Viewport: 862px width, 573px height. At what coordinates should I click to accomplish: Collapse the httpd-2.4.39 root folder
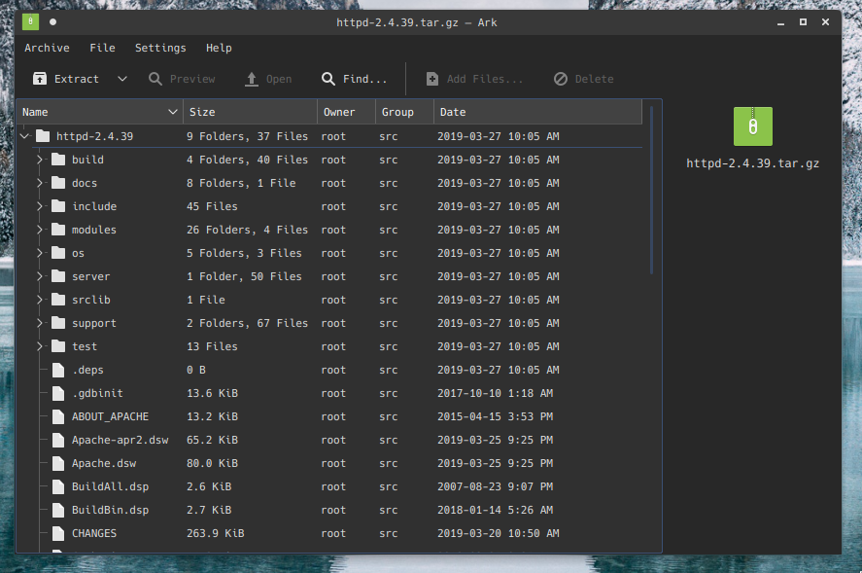pos(24,136)
